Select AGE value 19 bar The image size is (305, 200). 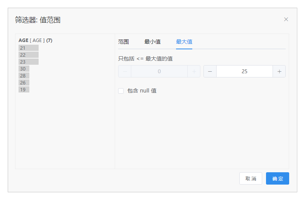click(24, 89)
